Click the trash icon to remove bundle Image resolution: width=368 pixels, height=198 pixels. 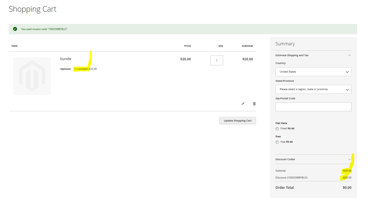(254, 104)
